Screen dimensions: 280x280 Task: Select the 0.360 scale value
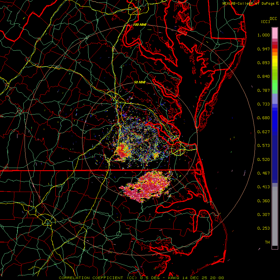point(264,201)
